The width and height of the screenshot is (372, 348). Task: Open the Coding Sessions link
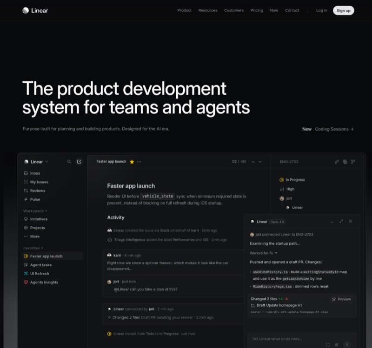click(334, 129)
